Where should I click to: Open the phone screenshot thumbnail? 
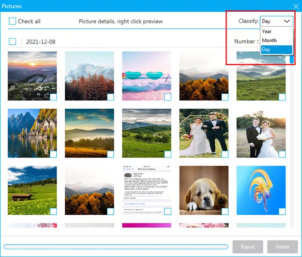[147, 190]
